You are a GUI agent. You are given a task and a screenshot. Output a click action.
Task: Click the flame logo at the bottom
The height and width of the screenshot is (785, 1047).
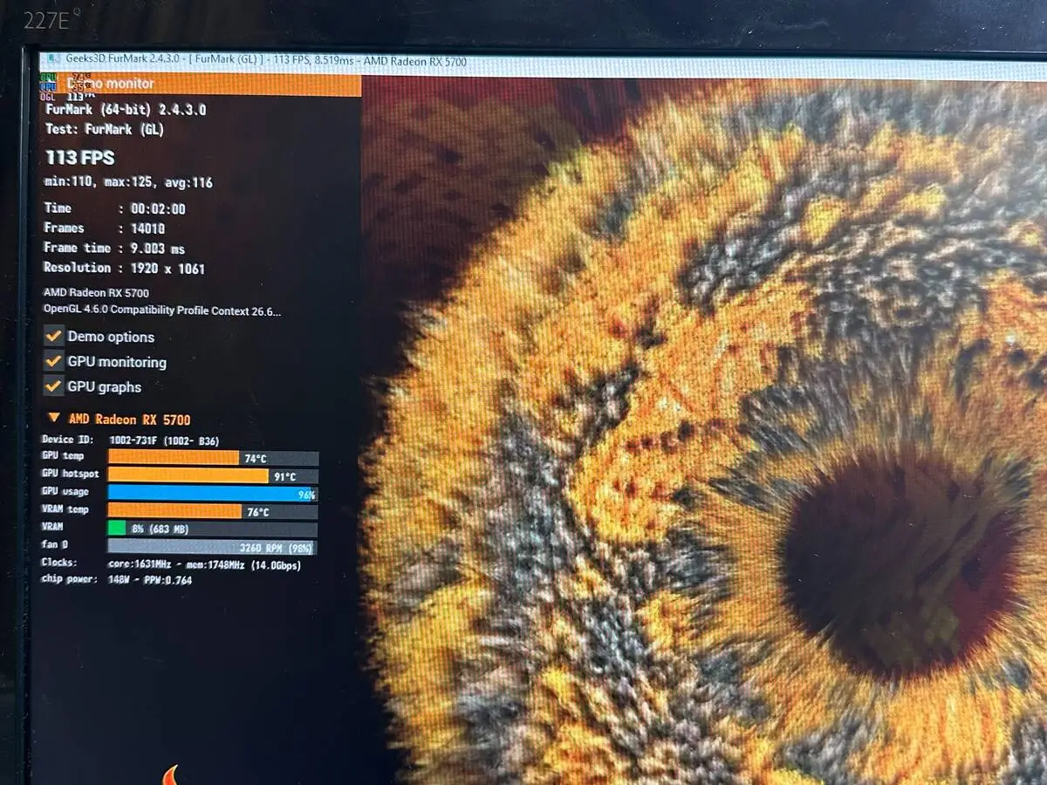170,775
